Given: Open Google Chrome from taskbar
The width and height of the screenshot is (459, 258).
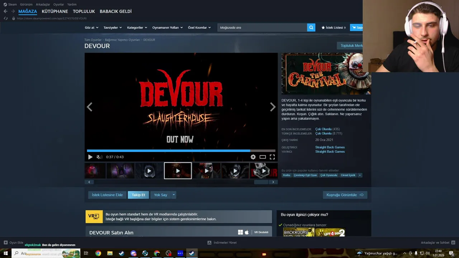Looking at the screenshot, I should click(98, 253).
